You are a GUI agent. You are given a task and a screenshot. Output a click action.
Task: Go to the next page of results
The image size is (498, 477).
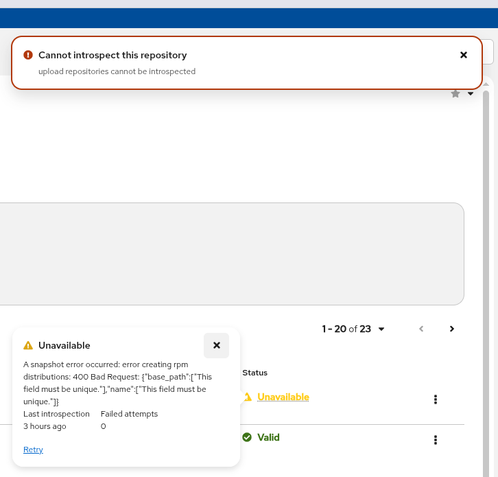(x=452, y=329)
